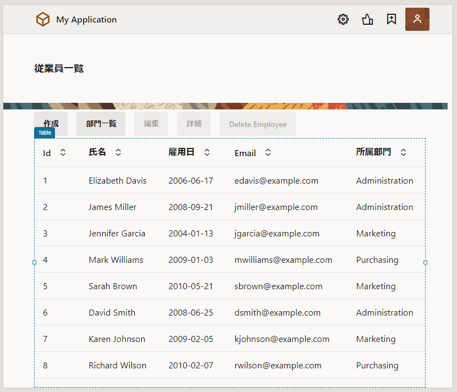Screen dimensions: 457x392
Task: Open 部門一覧 department list
Action: click(x=101, y=124)
